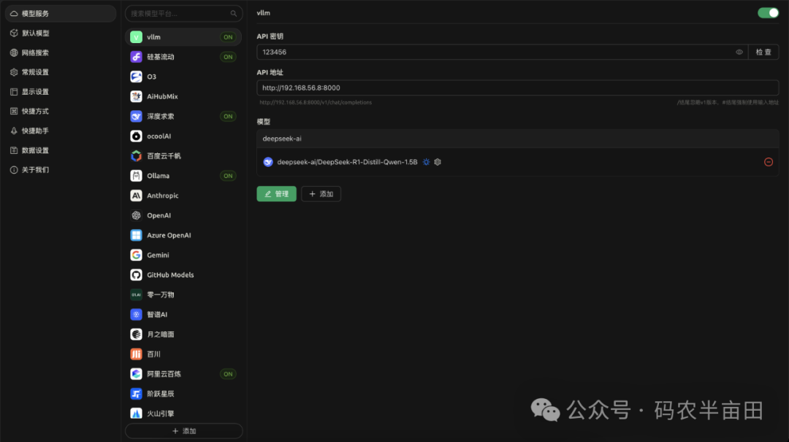Viewport: 789px width, 442px height.
Task: Click the chat/completions URL hint text
Action: tap(316, 102)
